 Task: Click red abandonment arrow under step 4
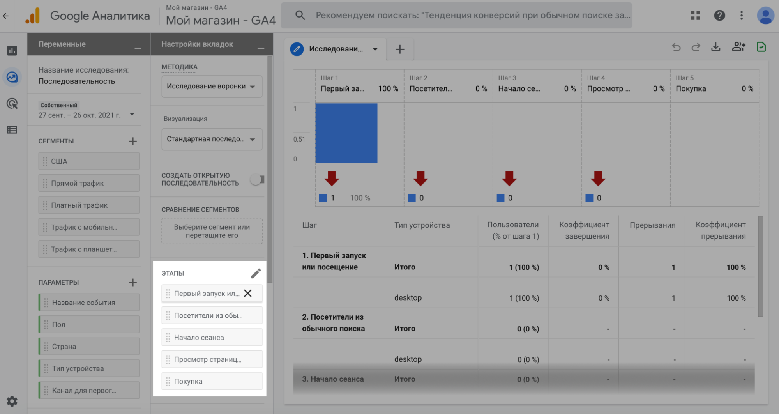point(598,178)
